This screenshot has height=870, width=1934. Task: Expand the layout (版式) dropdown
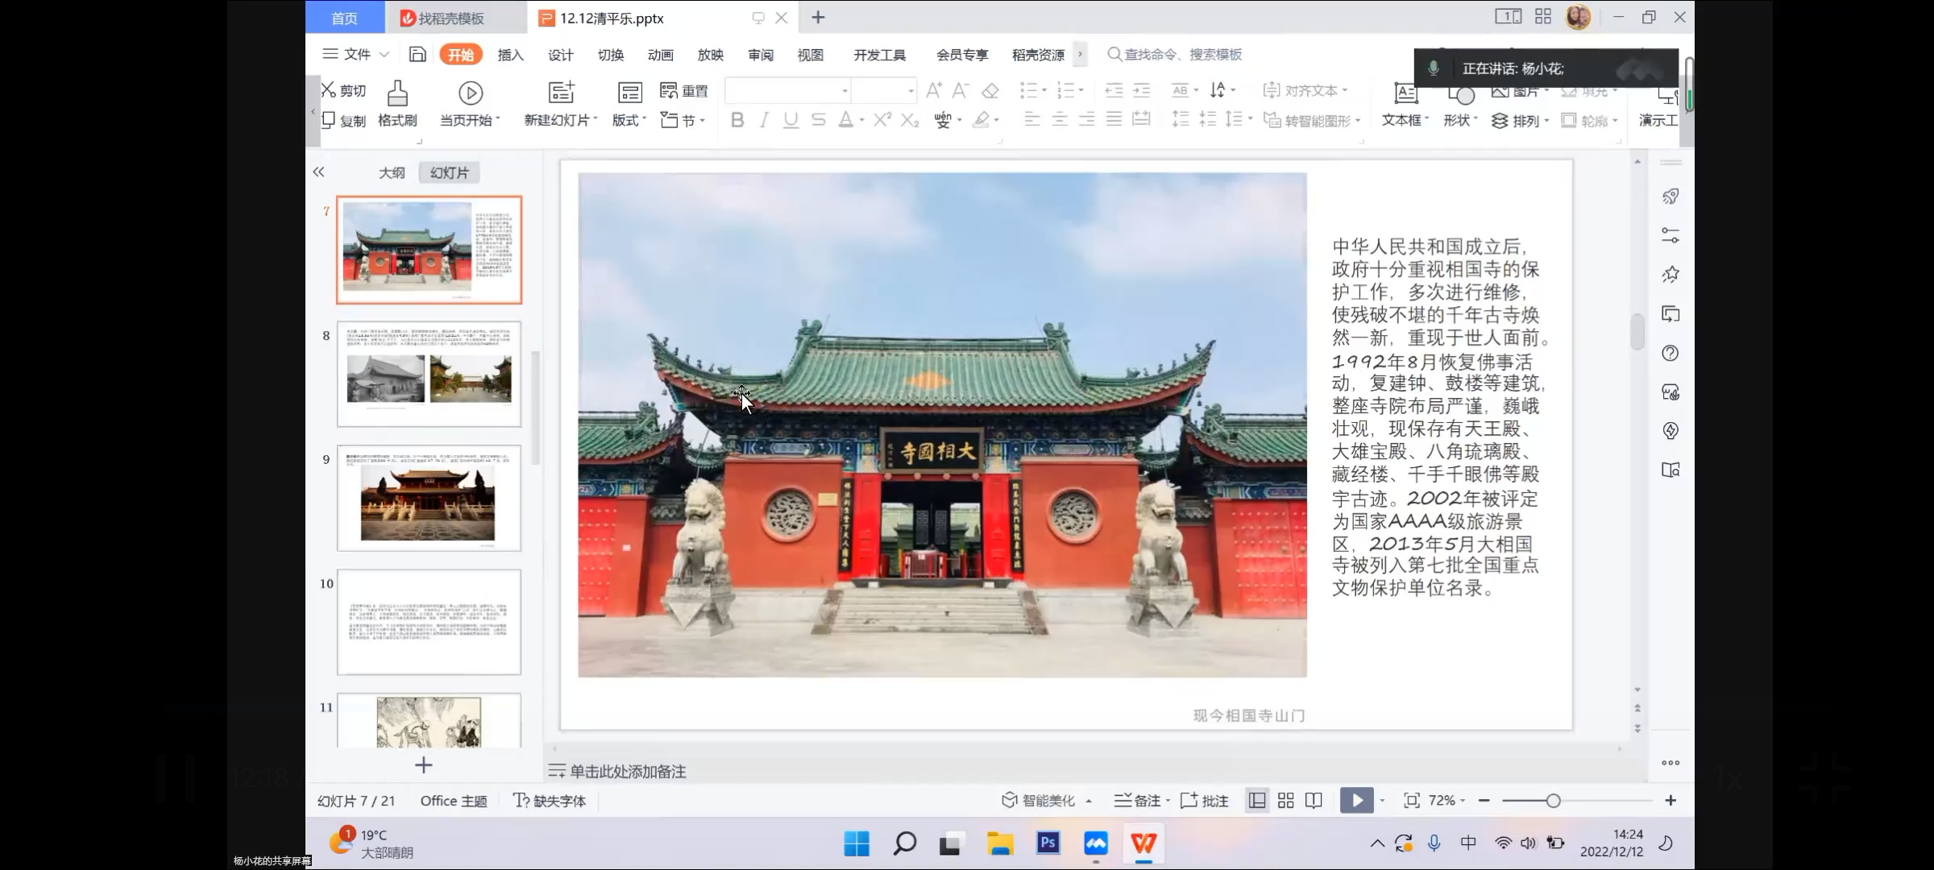click(x=629, y=121)
